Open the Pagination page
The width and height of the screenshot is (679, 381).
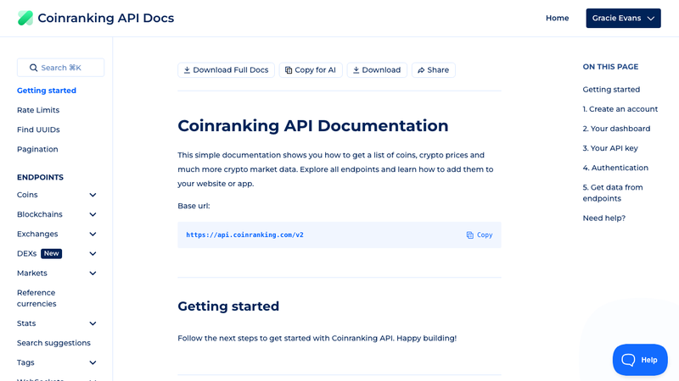(x=37, y=149)
